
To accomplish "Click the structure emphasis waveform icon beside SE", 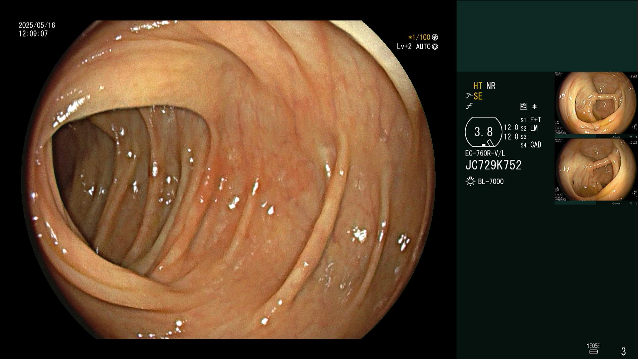I will (469, 96).
